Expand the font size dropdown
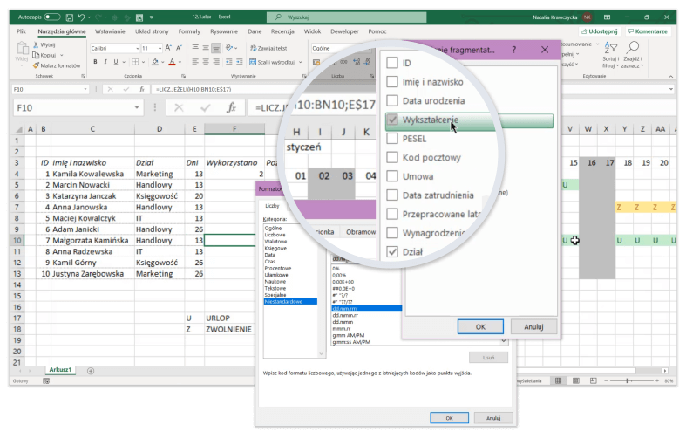 tap(160, 49)
